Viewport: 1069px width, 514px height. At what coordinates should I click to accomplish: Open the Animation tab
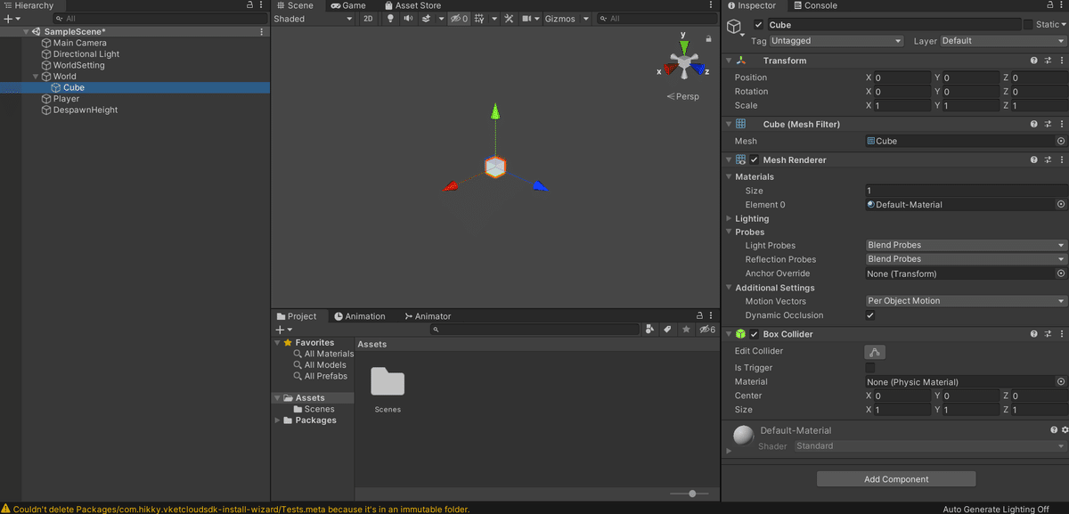pos(361,316)
